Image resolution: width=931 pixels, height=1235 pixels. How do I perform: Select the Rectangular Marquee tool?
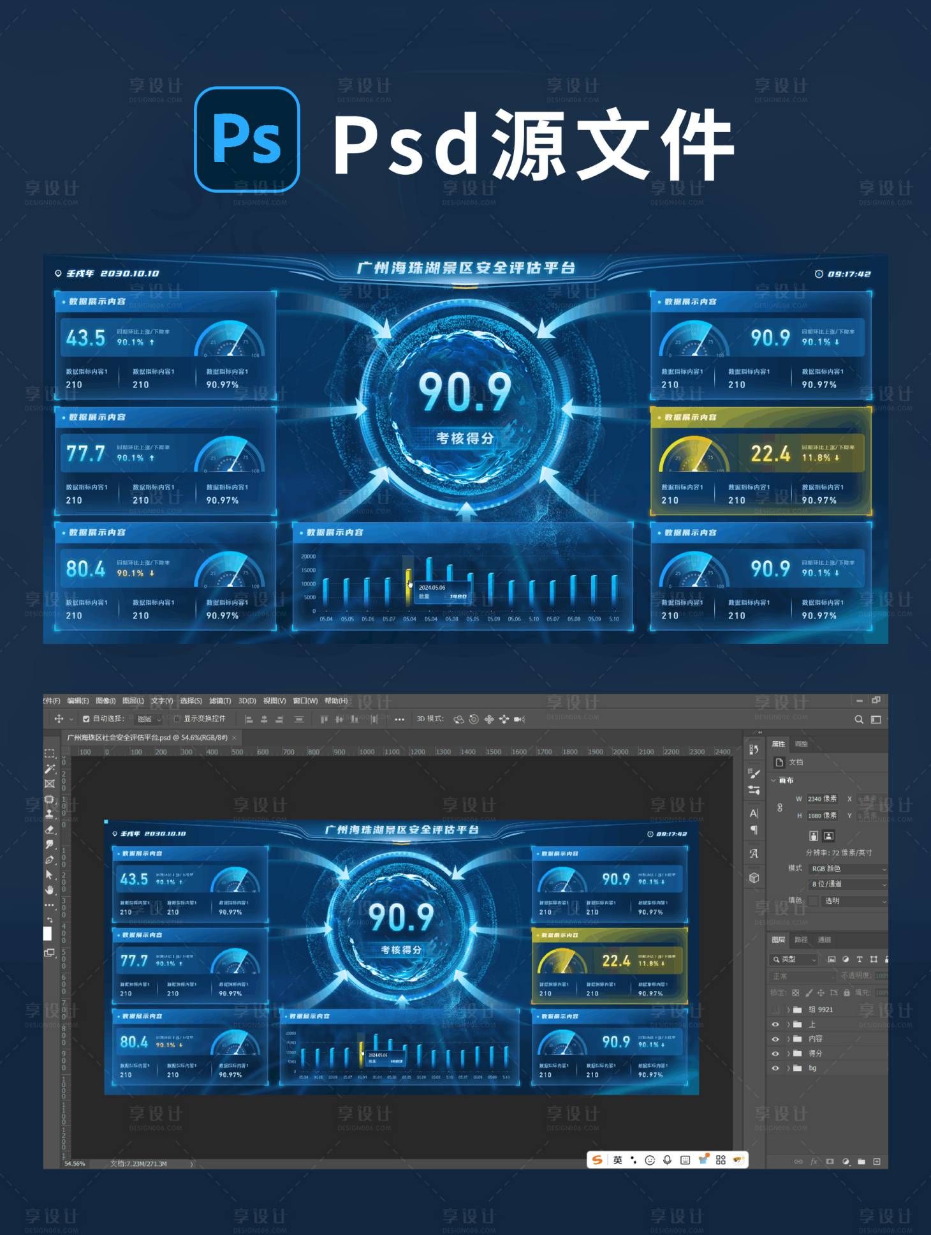click(50, 754)
